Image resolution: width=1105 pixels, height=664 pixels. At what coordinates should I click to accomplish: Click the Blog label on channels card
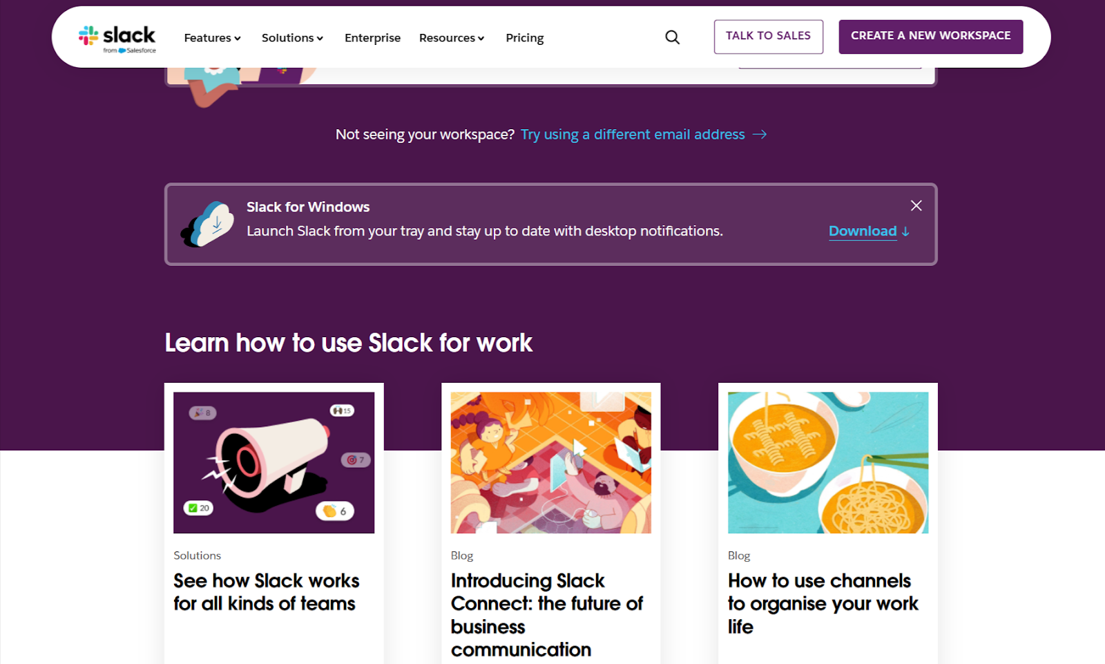(x=739, y=556)
